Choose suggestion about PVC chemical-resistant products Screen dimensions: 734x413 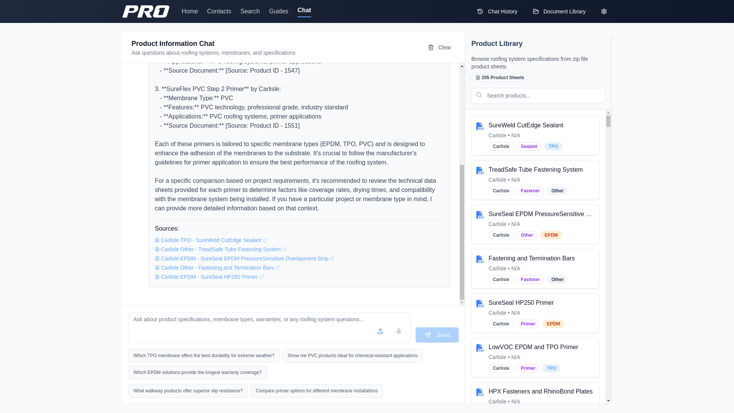(352, 356)
